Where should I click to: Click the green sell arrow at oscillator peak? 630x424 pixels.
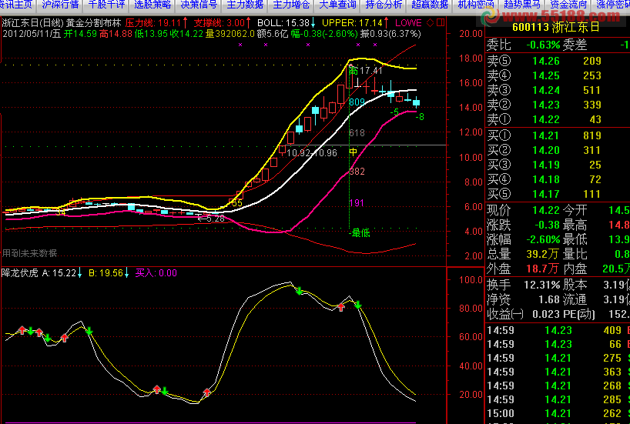click(x=299, y=290)
